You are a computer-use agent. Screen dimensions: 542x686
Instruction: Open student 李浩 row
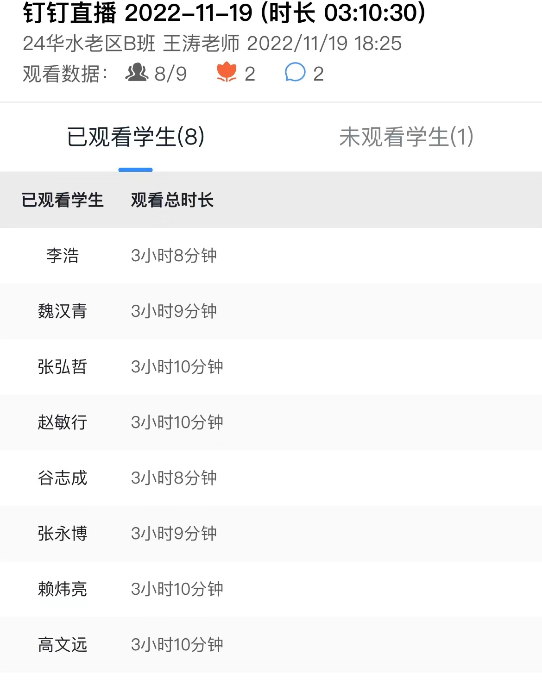tap(271, 256)
